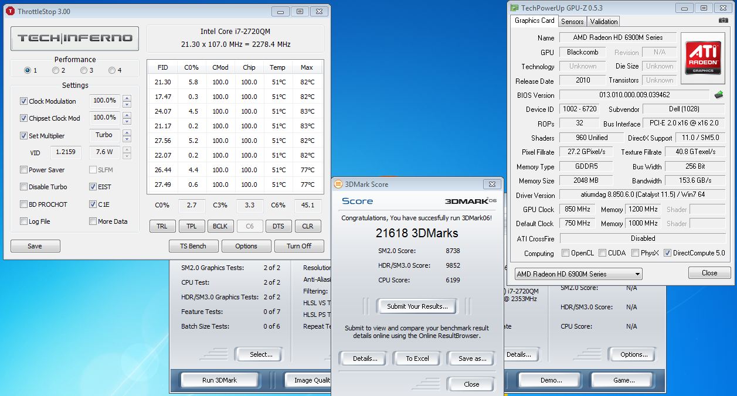The height and width of the screenshot is (396, 737).
Task: Increase Clock Modulation with the up arrow
Action: (127, 98)
